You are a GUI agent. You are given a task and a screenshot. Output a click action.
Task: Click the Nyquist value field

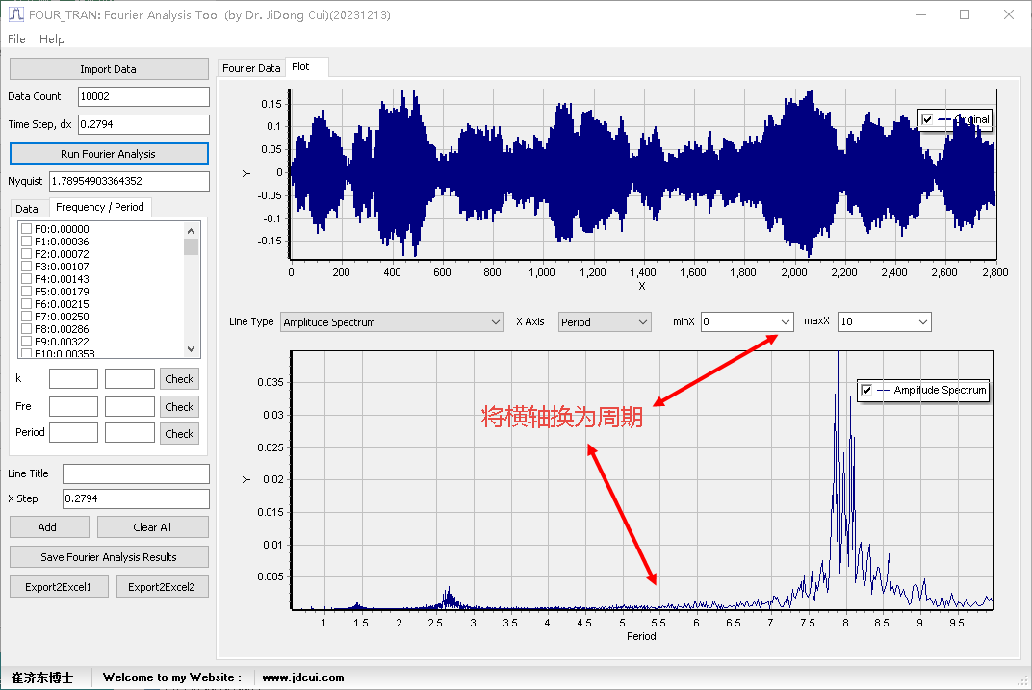[129, 181]
